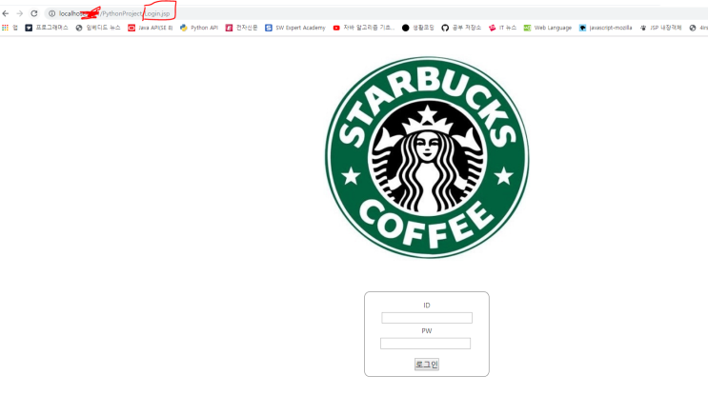Open the IT 뉴스 bookmark
The height and width of the screenshot is (415, 708).
pos(502,28)
